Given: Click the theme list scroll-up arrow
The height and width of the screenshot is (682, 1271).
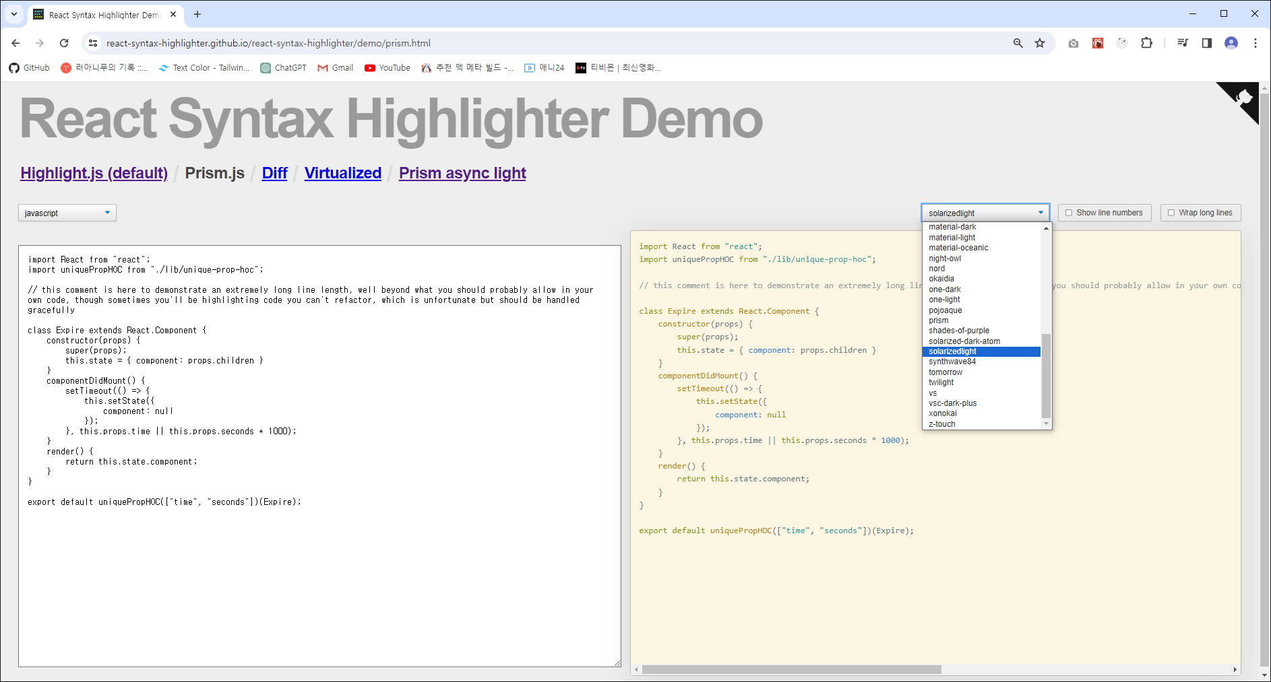Looking at the screenshot, I should pos(1046,228).
